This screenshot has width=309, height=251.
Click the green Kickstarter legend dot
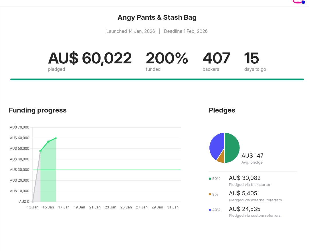[x=210, y=179]
